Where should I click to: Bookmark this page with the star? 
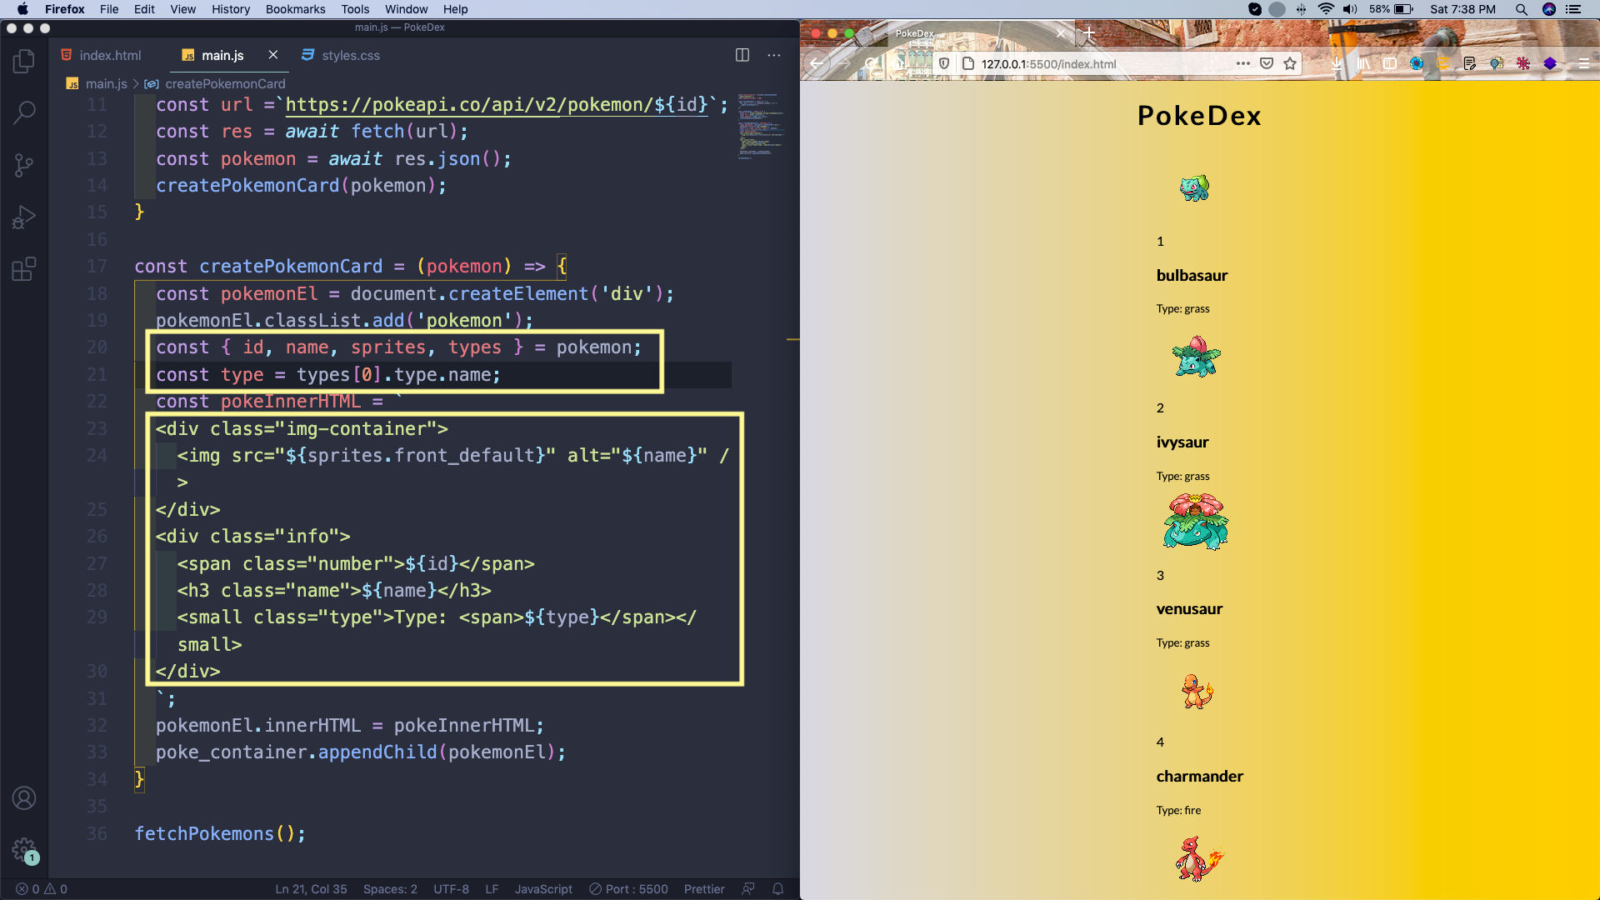pos(1290,63)
